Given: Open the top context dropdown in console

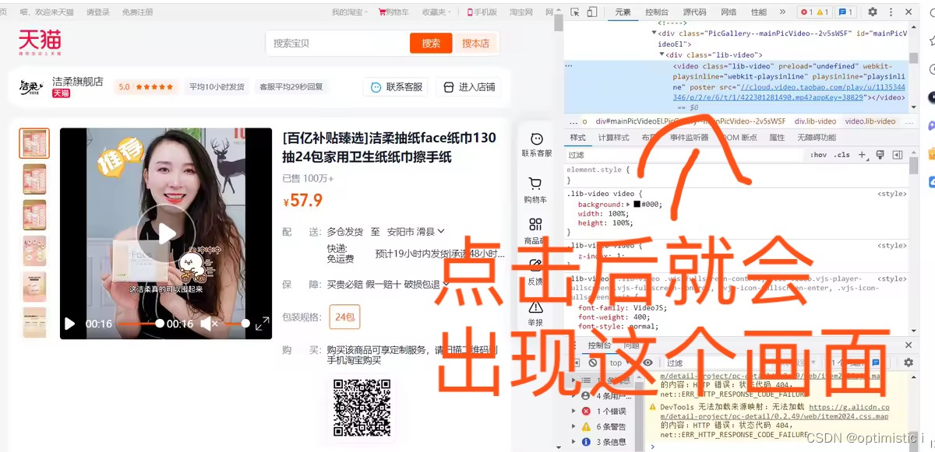Looking at the screenshot, I should (619, 363).
